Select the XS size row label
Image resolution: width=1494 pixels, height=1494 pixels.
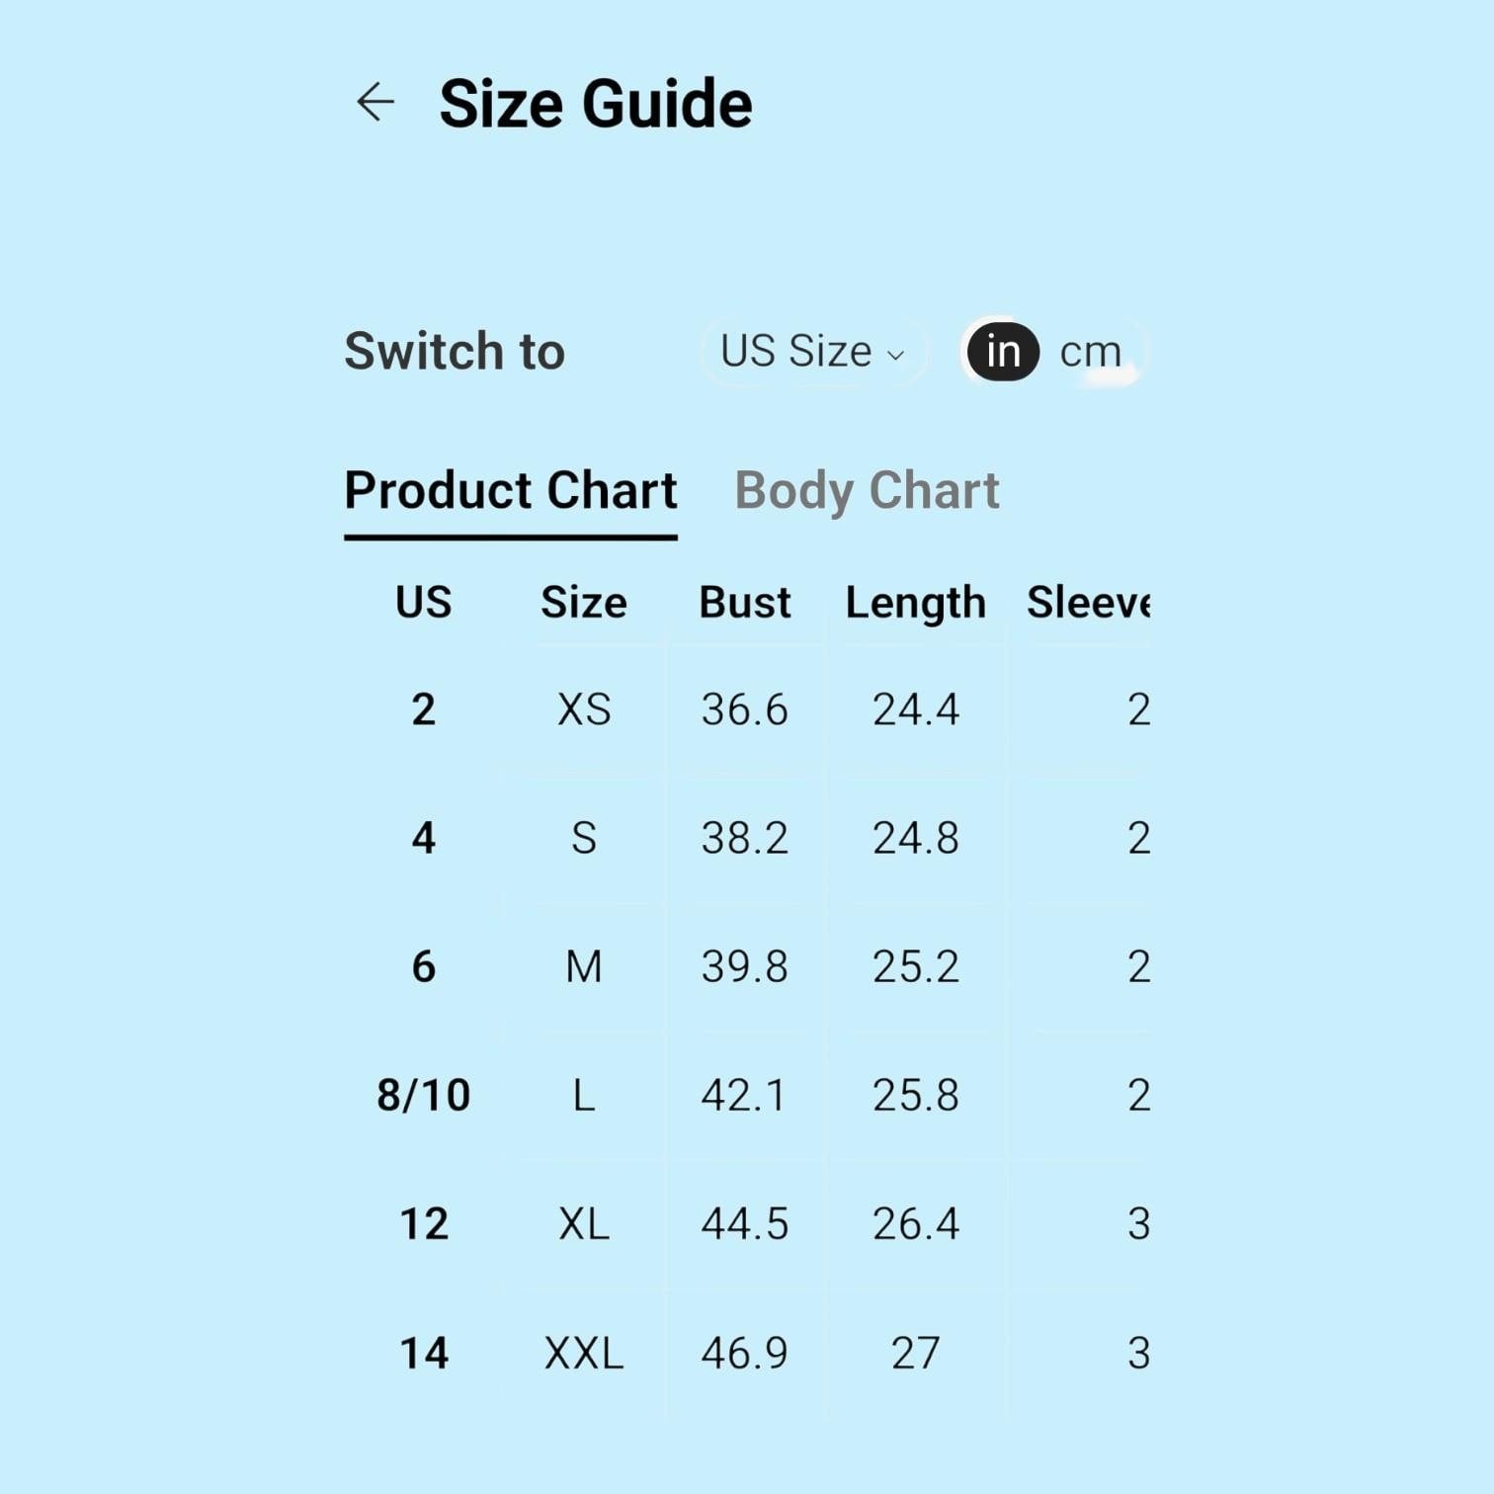[584, 709]
